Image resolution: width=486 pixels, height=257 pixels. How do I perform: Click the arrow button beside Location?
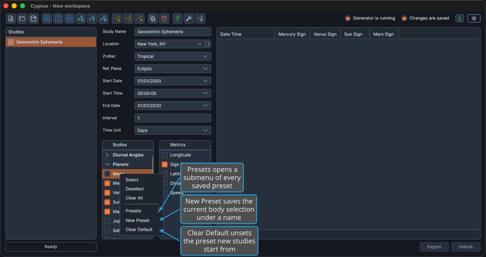pos(208,44)
